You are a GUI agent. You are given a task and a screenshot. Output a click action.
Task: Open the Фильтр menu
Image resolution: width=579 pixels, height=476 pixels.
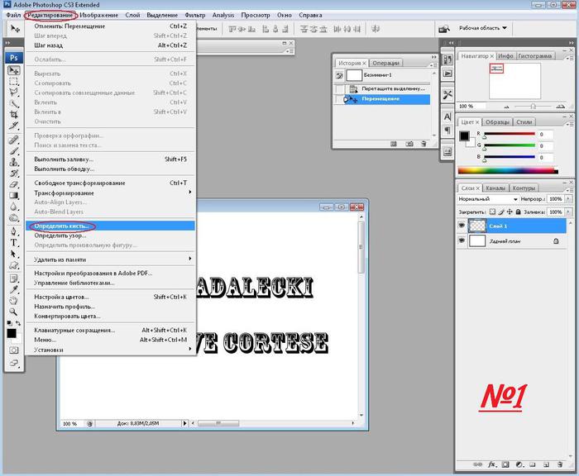click(x=195, y=15)
